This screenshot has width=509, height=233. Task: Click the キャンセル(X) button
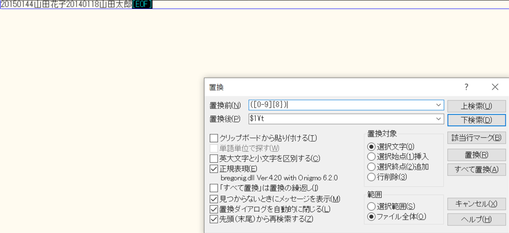477,204
